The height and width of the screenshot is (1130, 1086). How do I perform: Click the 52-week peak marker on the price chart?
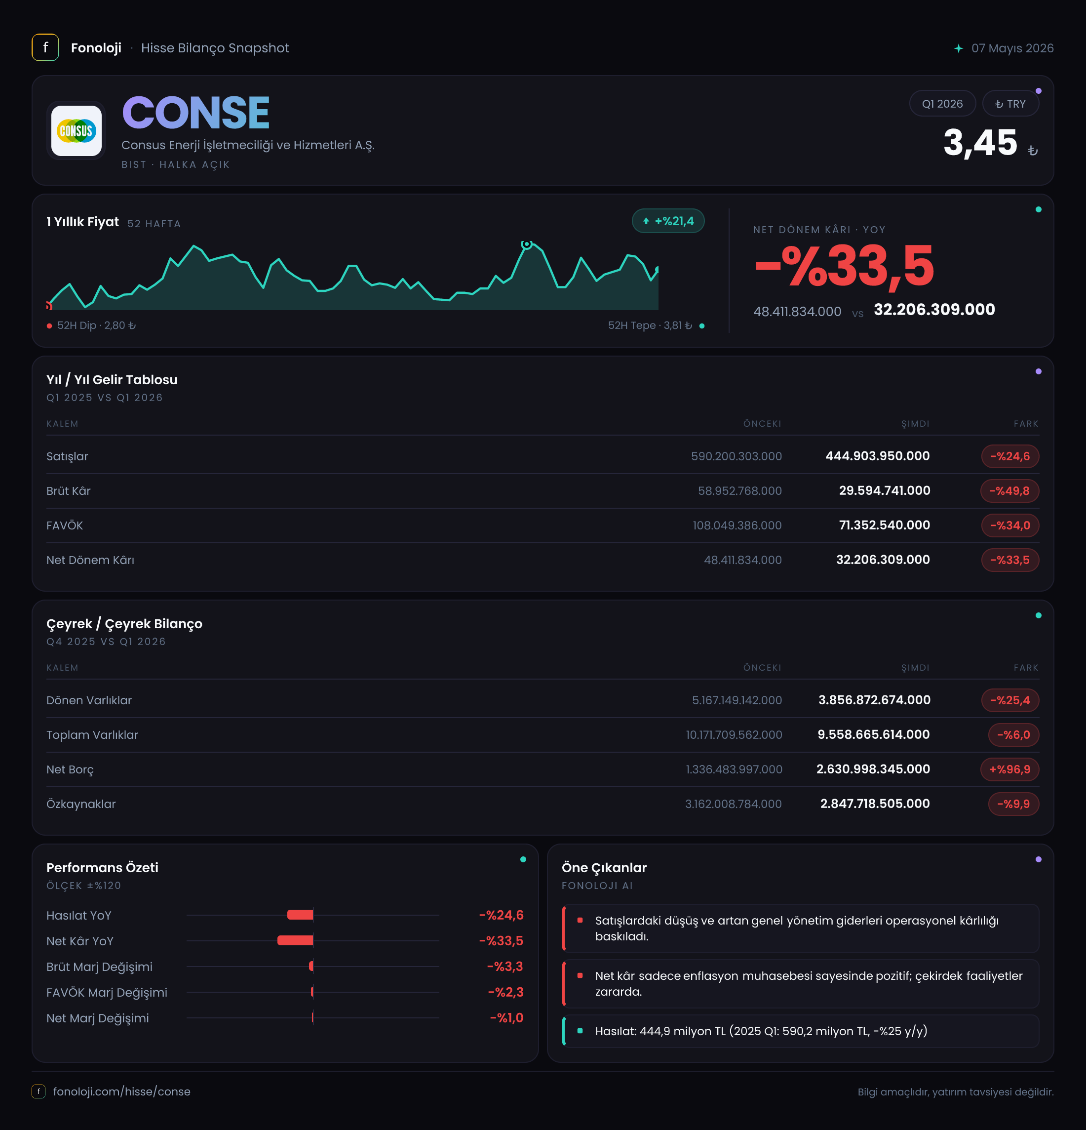pyautogui.click(x=526, y=244)
